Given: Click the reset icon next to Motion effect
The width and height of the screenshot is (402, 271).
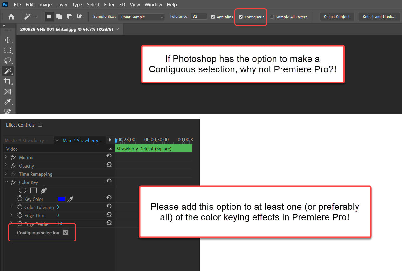Looking at the screenshot, I should 109,156.
